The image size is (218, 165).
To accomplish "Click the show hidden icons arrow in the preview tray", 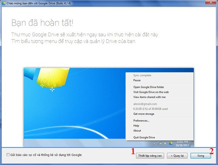I will pos(154,144).
